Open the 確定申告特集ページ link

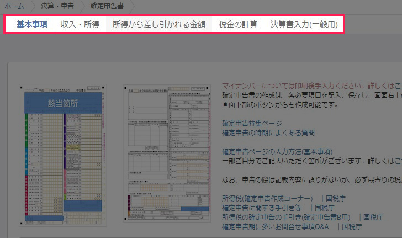[251, 123]
